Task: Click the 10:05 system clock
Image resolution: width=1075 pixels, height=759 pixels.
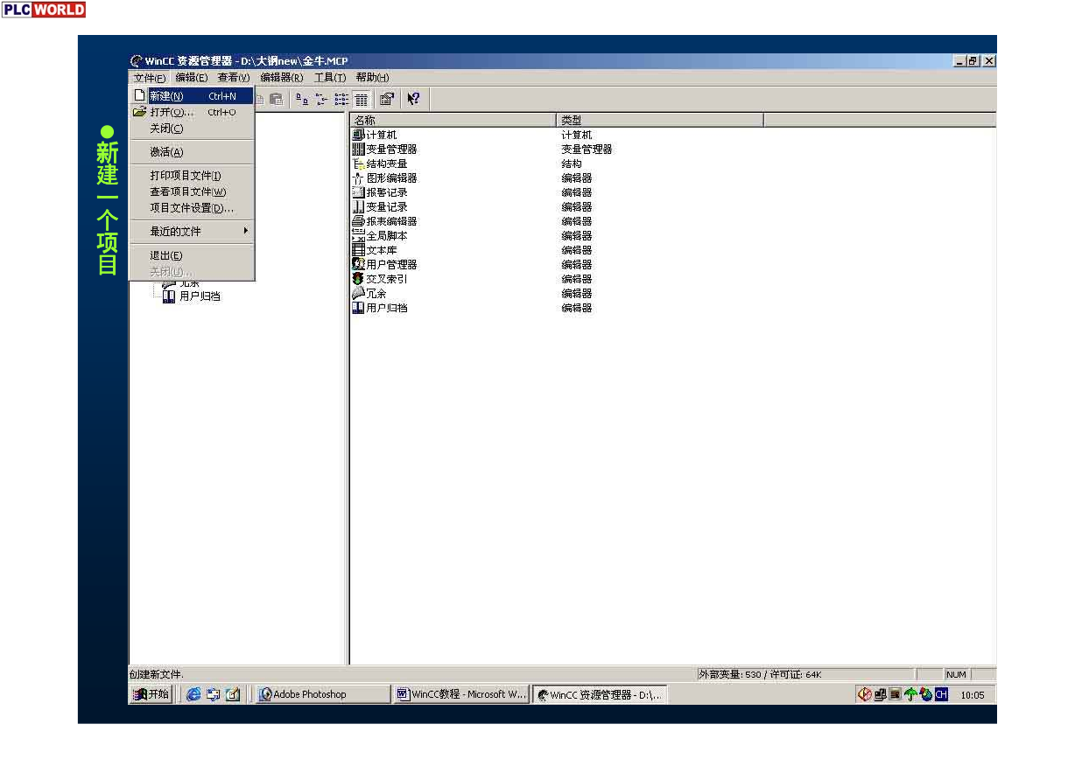Action: pos(973,695)
